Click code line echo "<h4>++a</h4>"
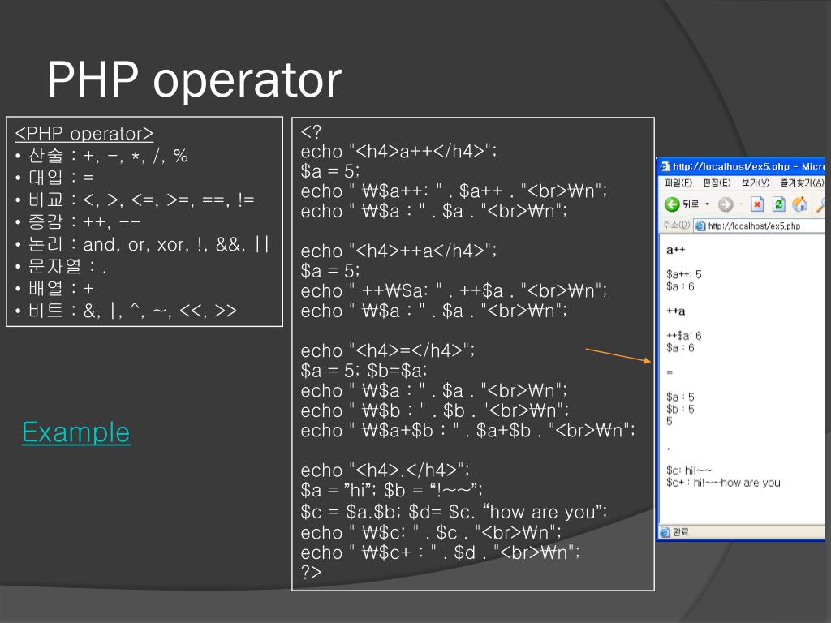The height and width of the screenshot is (623, 831). pyautogui.click(x=398, y=251)
